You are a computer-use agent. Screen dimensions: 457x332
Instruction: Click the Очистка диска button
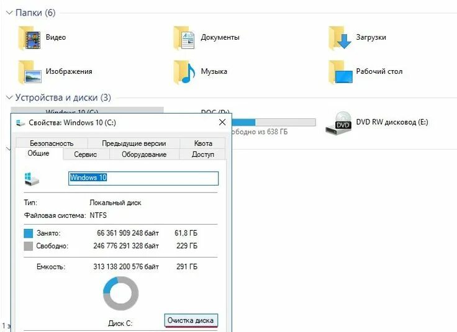(191, 320)
